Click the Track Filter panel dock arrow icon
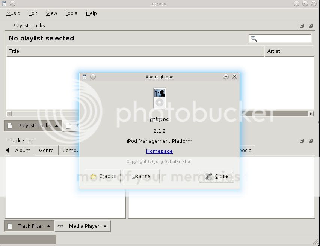Viewport: 320px width, 246px height. pyautogui.click(x=302, y=141)
